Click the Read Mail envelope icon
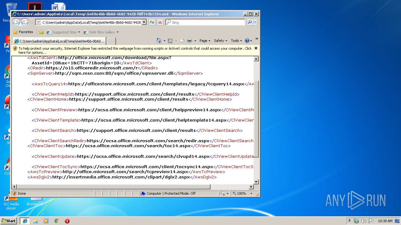 pyautogui.click(x=182, y=41)
